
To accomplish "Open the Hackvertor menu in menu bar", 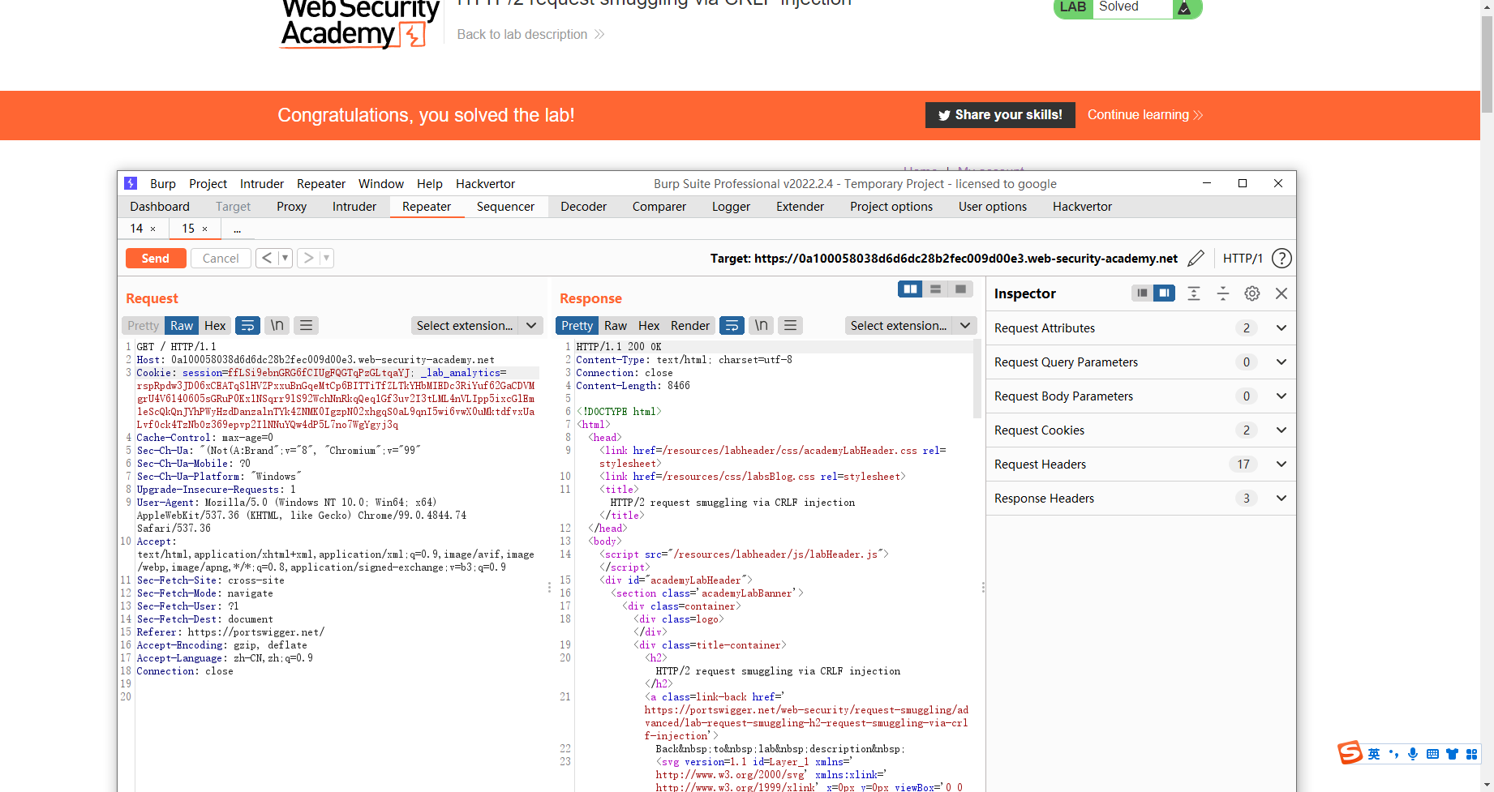I will coord(485,184).
